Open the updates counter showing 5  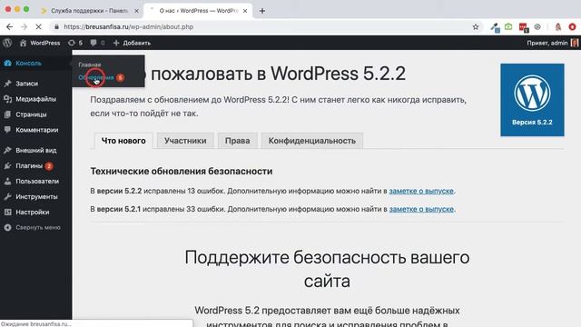click(75, 43)
